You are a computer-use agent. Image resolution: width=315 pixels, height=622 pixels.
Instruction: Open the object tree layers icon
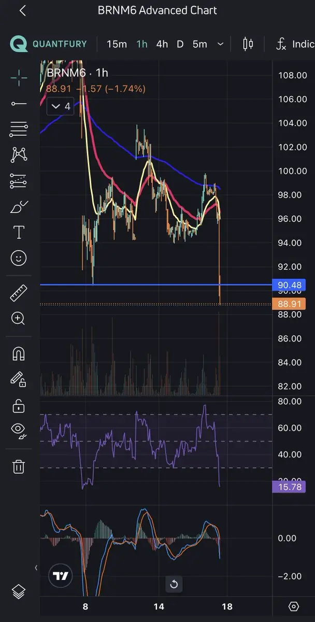(19, 591)
